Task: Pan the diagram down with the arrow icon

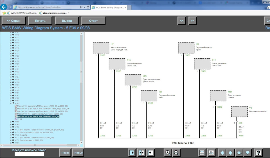Action: tap(247, 153)
